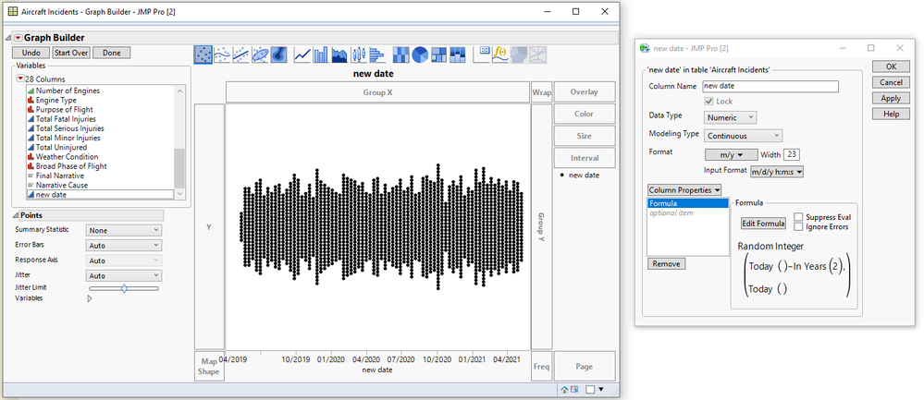This screenshot has width=924, height=400.
Task: Select the Smoother element icon
Action: [222, 55]
